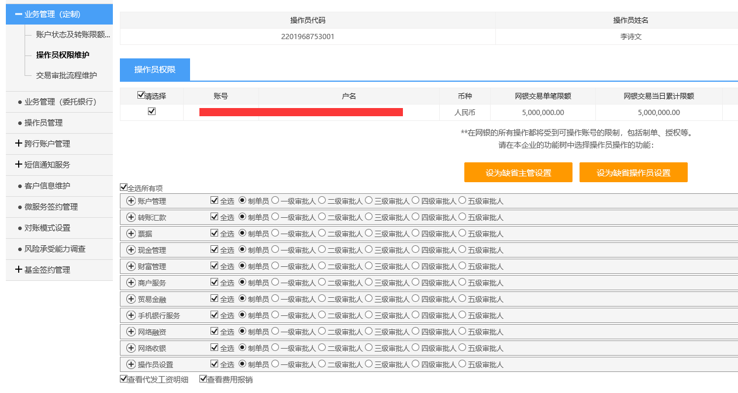Expand the 短信通知服务 sidebar section
Screen dimensions: 738x393
[x=19, y=165]
